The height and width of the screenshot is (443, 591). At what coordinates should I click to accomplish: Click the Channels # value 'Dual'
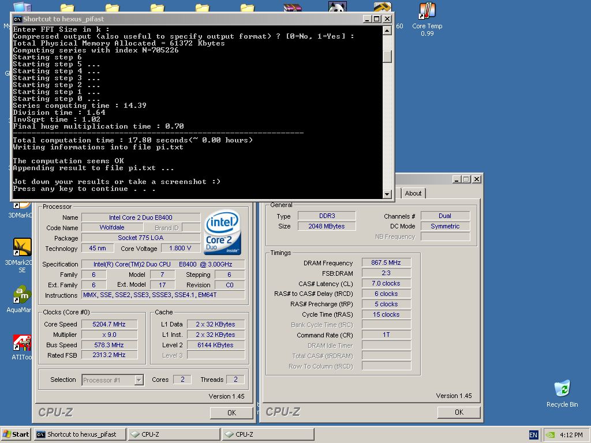445,216
